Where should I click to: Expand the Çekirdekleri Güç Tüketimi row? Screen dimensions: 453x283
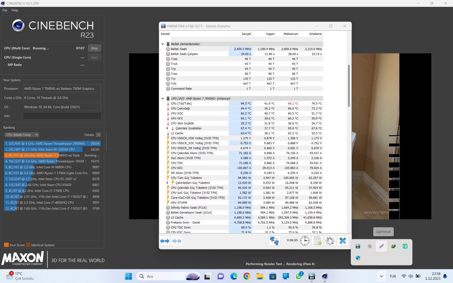tap(167, 183)
